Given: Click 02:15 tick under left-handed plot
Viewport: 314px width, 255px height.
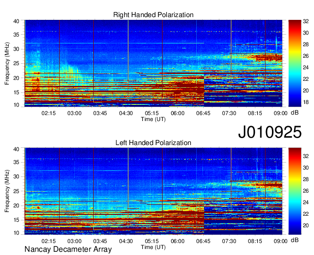Looking at the screenshot, I should (48, 241).
